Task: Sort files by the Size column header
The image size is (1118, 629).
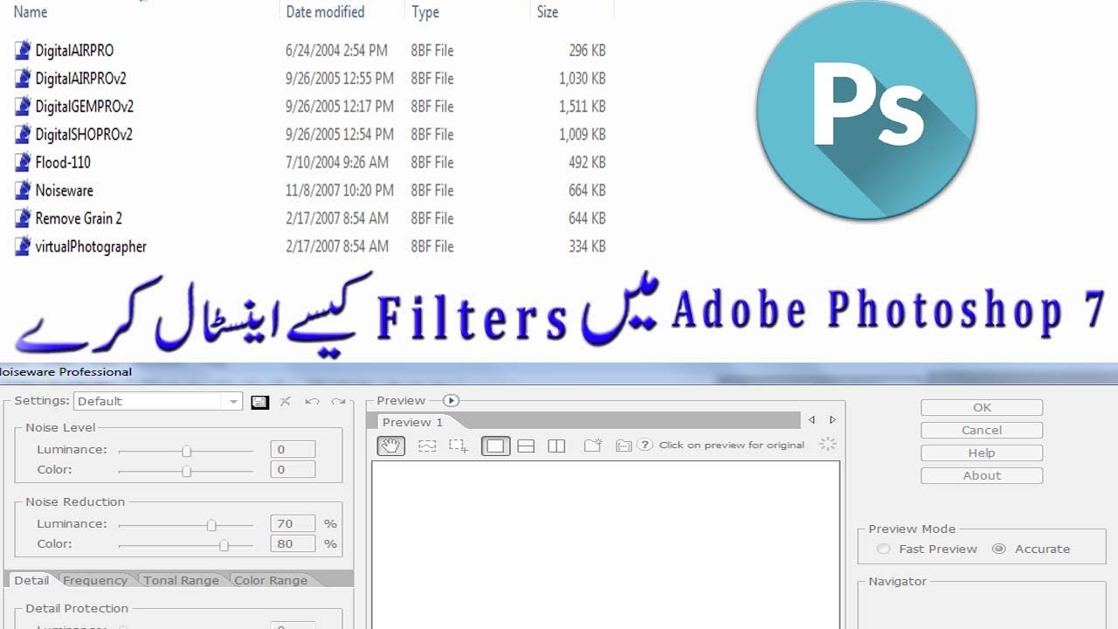Action: click(x=548, y=11)
